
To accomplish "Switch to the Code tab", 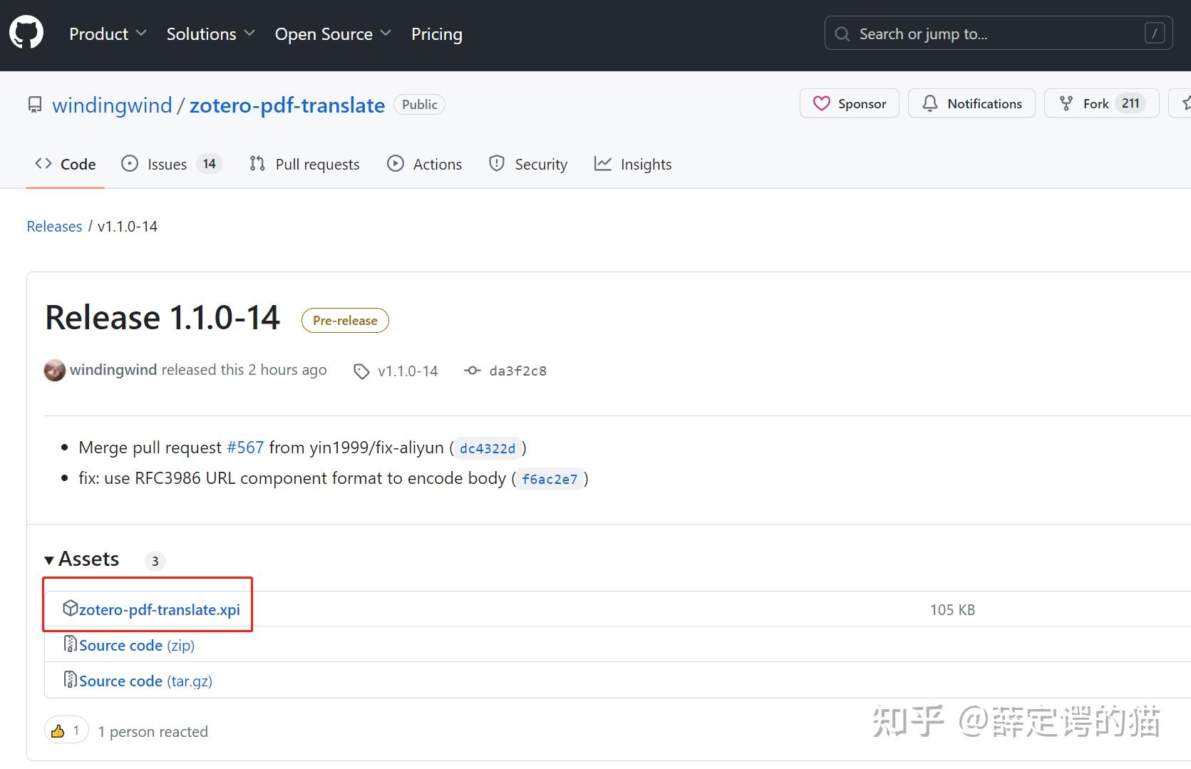I will (x=65, y=164).
